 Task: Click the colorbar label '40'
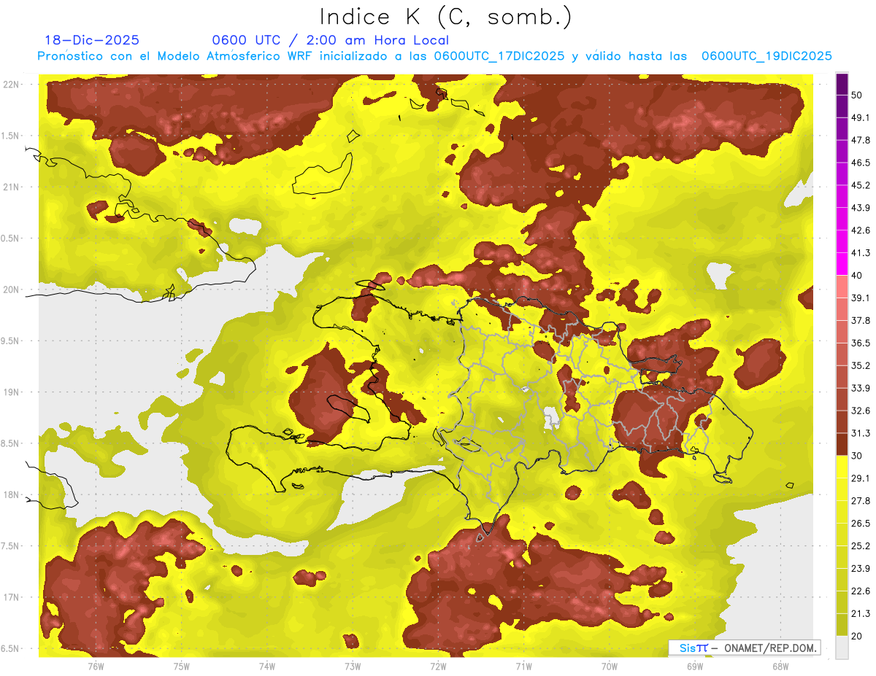click(857, 276)
